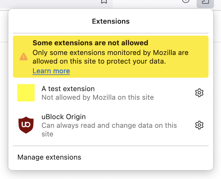Image resolution: width=221 pixels, height=179 pixels.
Task: Open settings gear for A test extension
Action: (199, 93)
